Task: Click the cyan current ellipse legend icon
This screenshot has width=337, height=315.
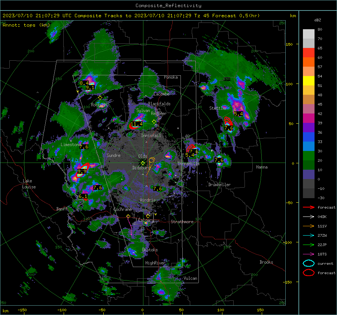Action: [x=309, y=263]
